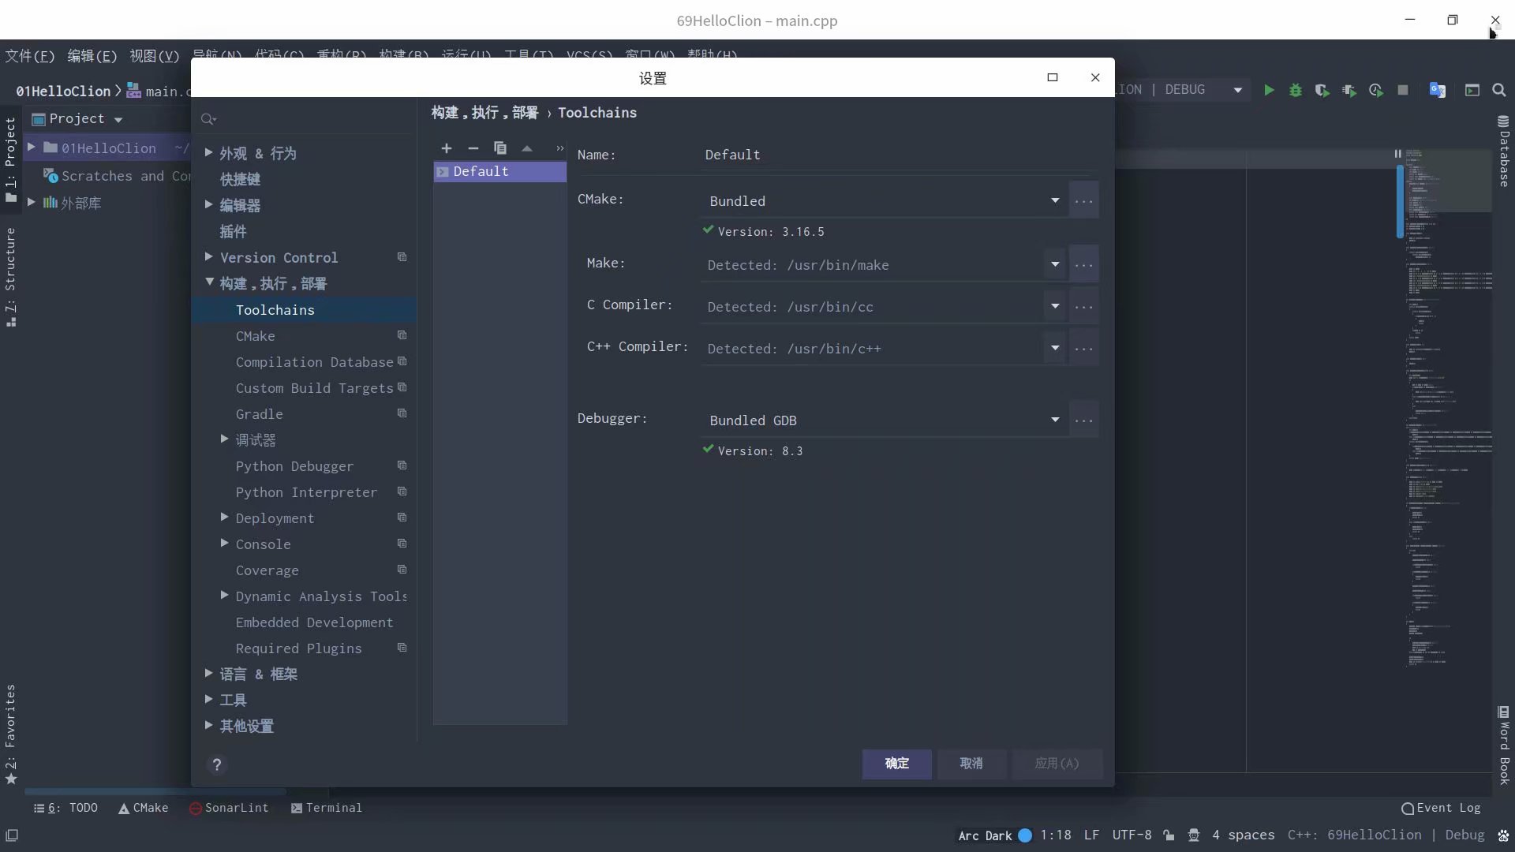The image size is (1515, 852).
Task: Cancel the dialog with the 取消 button
Action: [971, 764]
